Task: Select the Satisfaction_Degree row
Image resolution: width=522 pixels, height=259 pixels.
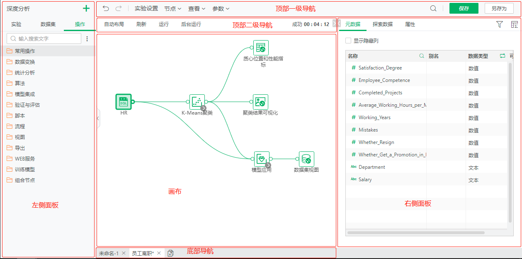Action: coord(426,68)
